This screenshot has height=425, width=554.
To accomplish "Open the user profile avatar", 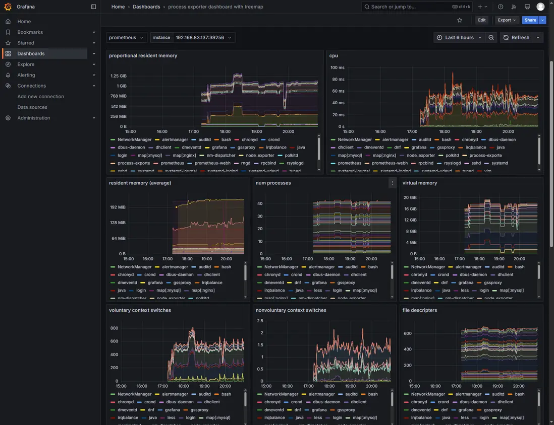I will tap(540, 7).
